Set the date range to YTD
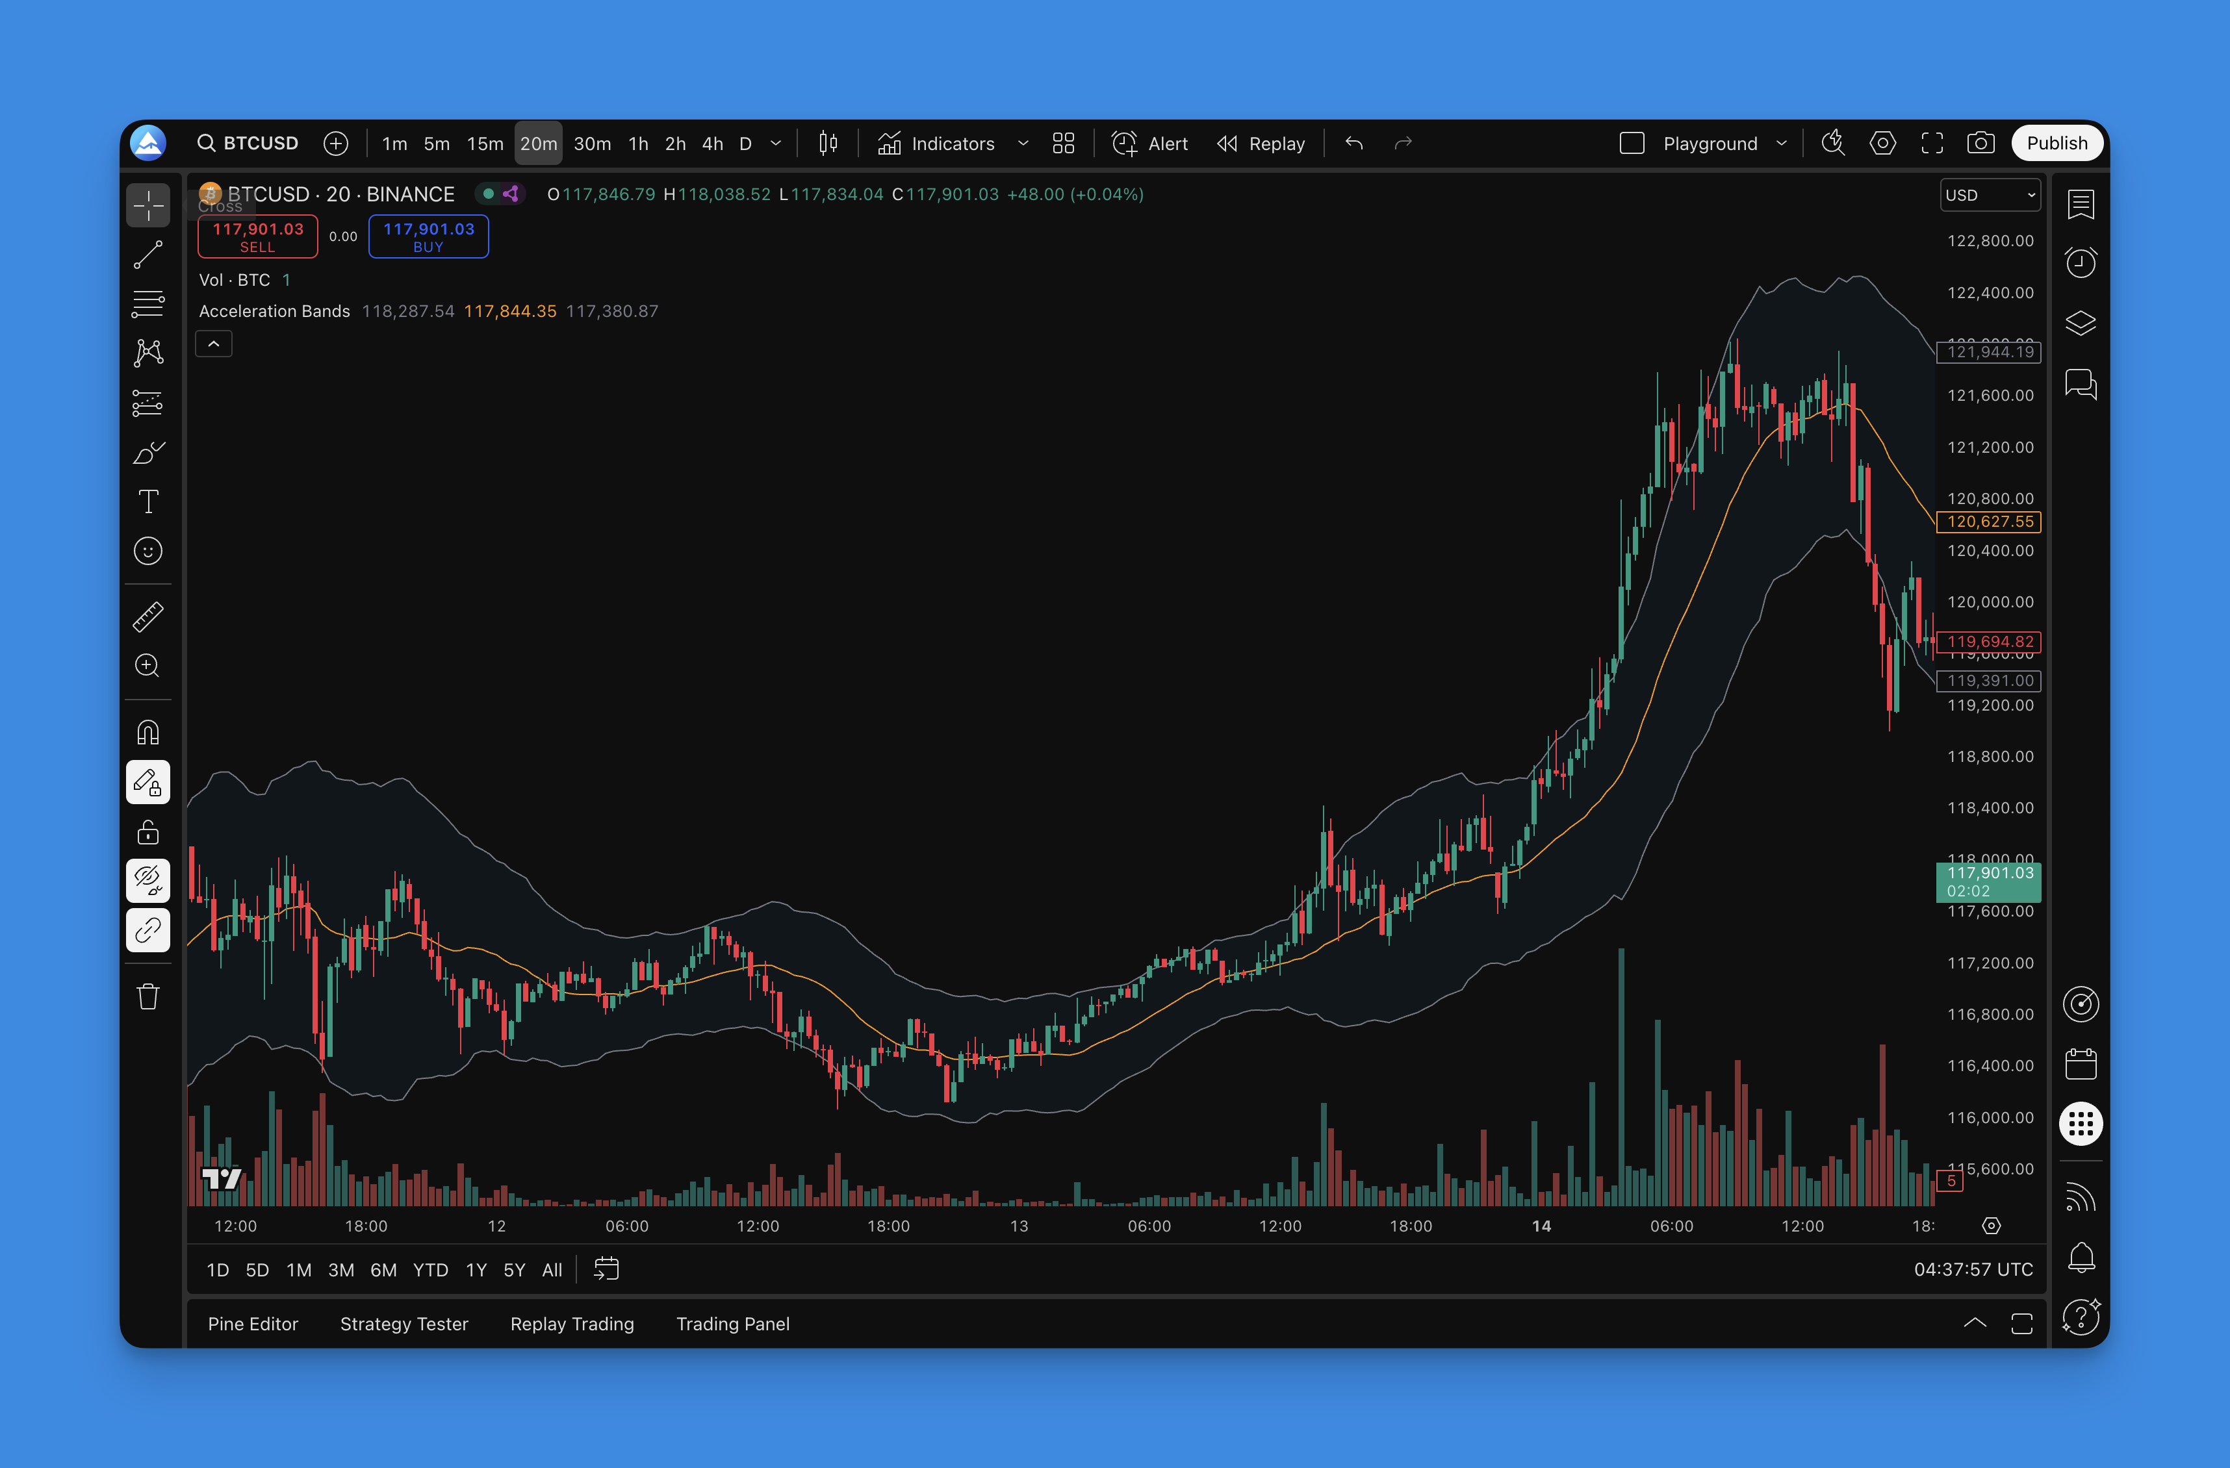The height and width of the screenshot is (1468, 2230). tap(431, 1271)
